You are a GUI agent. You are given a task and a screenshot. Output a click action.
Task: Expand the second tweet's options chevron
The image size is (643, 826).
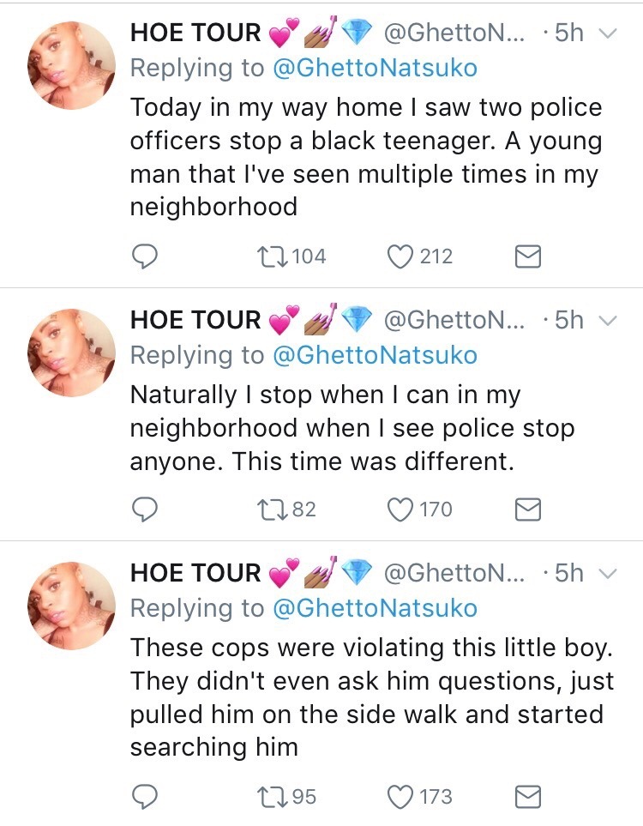(x=606, y=321)
